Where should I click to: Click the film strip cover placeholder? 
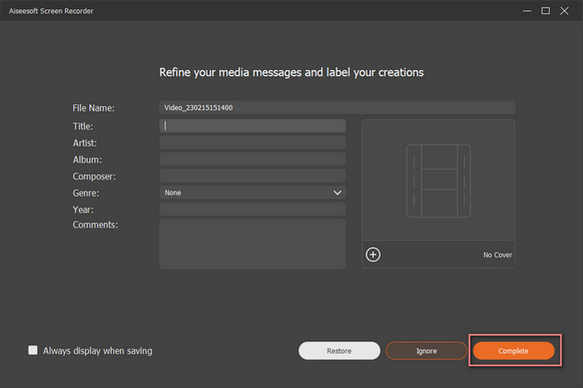click(x=438, y=181)
